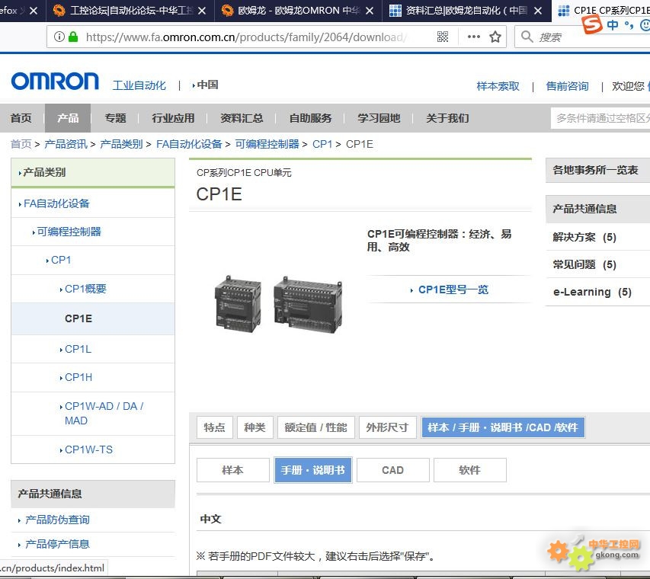Click the 产品防伪查询 sidebar link
Viewport: 650px width, 579px height.
(57, 520)
